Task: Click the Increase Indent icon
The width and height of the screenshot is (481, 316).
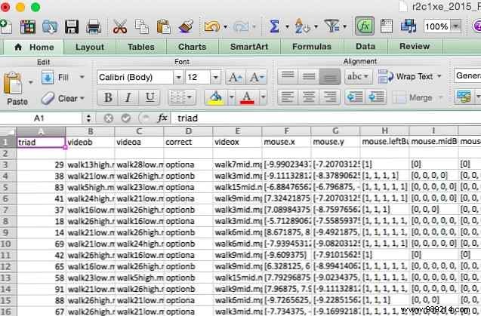Action: (x=376, y=97)
